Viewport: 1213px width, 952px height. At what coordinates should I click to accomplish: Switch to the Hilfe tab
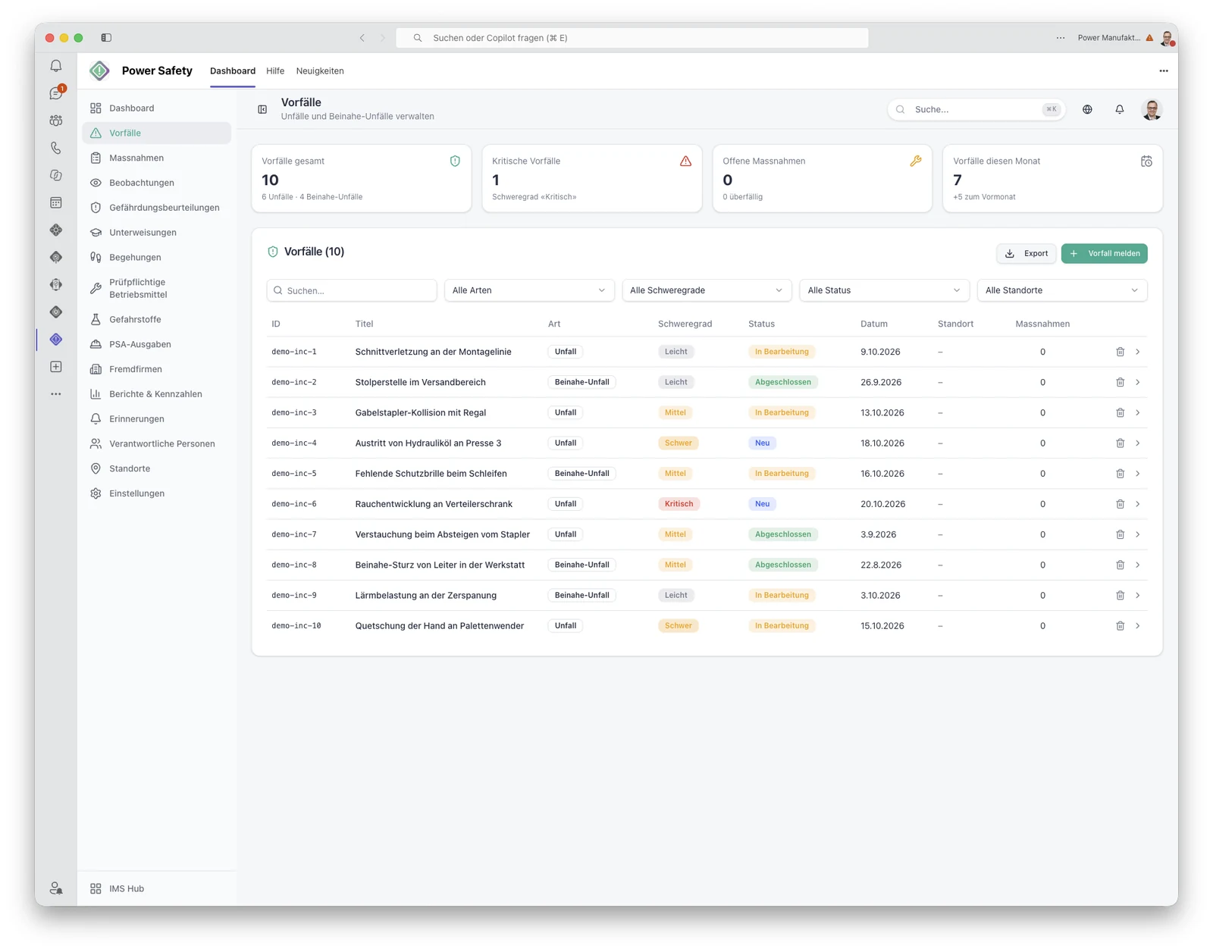tap(275, 70)
